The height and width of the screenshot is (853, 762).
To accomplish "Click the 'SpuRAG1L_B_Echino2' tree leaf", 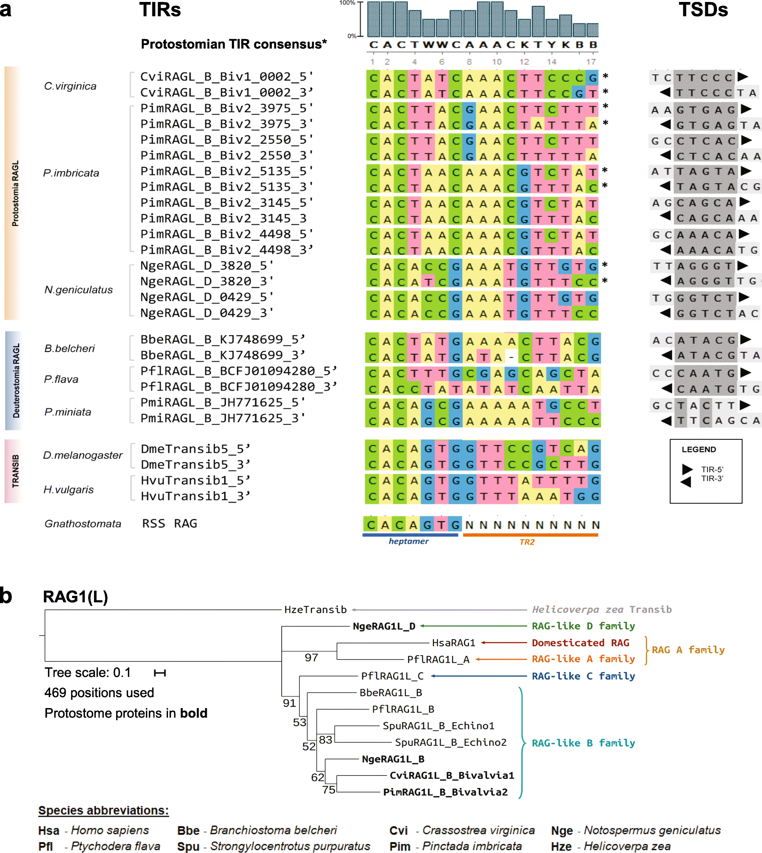I will point(451,743).
